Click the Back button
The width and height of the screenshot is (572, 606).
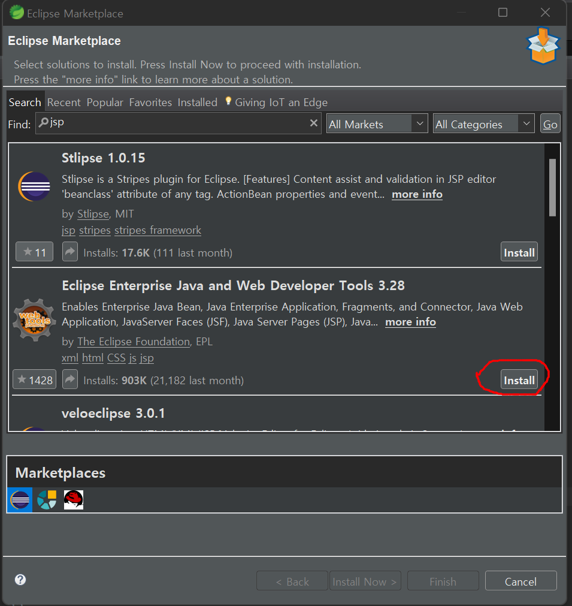point(292,581)
